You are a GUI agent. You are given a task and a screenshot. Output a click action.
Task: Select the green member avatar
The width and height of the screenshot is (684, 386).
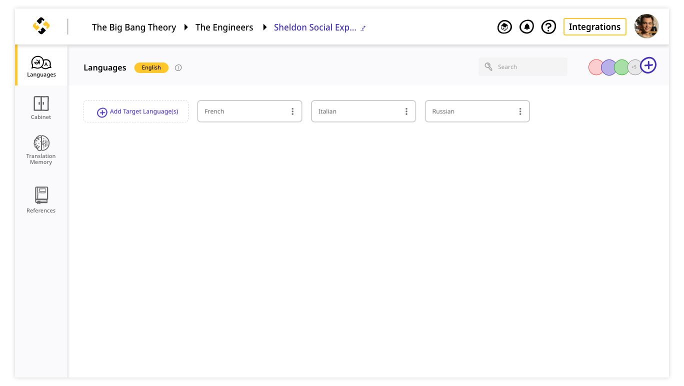click(622, 67)
